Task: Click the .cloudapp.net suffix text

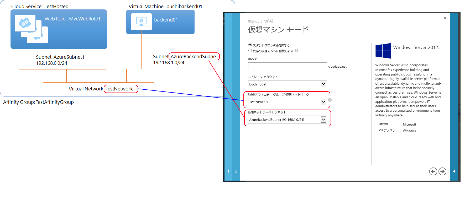Action: 337,67
